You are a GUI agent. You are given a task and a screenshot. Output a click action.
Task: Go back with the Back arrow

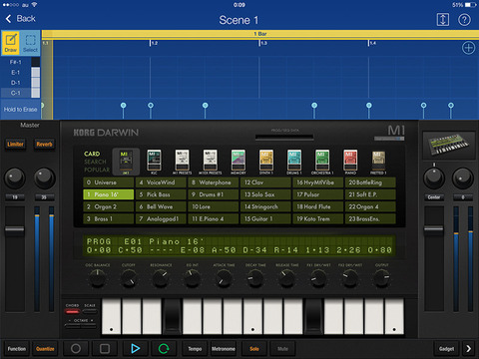[x=21, y=19]
